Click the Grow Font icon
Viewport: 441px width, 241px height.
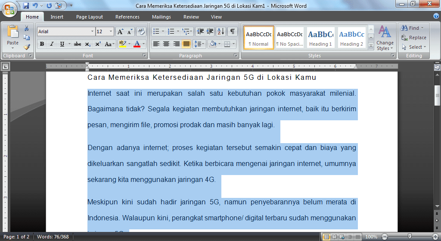pyautogui.click(x=121, y=31)
